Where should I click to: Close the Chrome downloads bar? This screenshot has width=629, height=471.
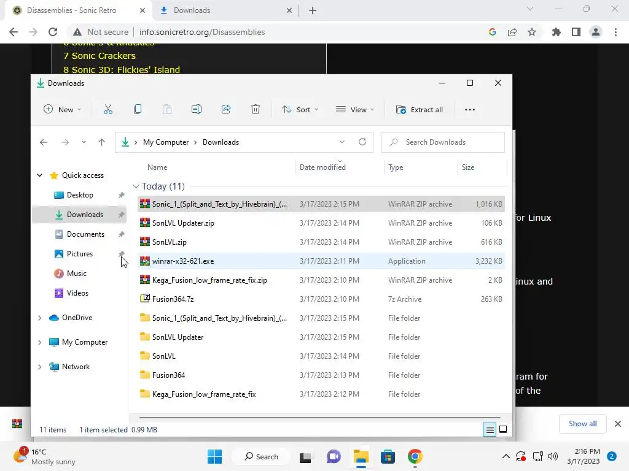pyautogui.click(x=618, y=424)
